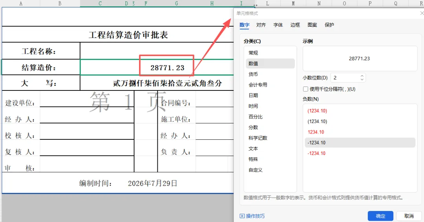The width and height of the screenshot is (424, 222).
Task: Select the 复核人： cell
Action: [x=21, y=152]
